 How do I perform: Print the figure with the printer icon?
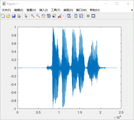point(19,16)
